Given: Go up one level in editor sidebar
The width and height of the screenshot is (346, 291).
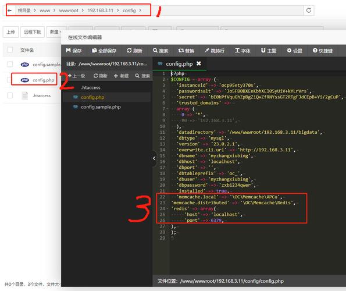Looking at the screenshot, I should (x=76, y=76).
